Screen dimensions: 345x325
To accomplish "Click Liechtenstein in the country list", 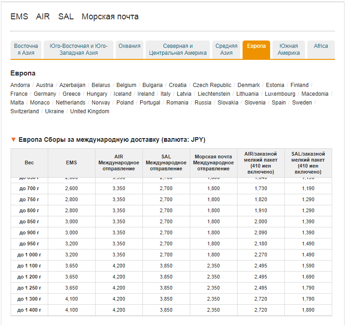I will click(x=214, y=94).
